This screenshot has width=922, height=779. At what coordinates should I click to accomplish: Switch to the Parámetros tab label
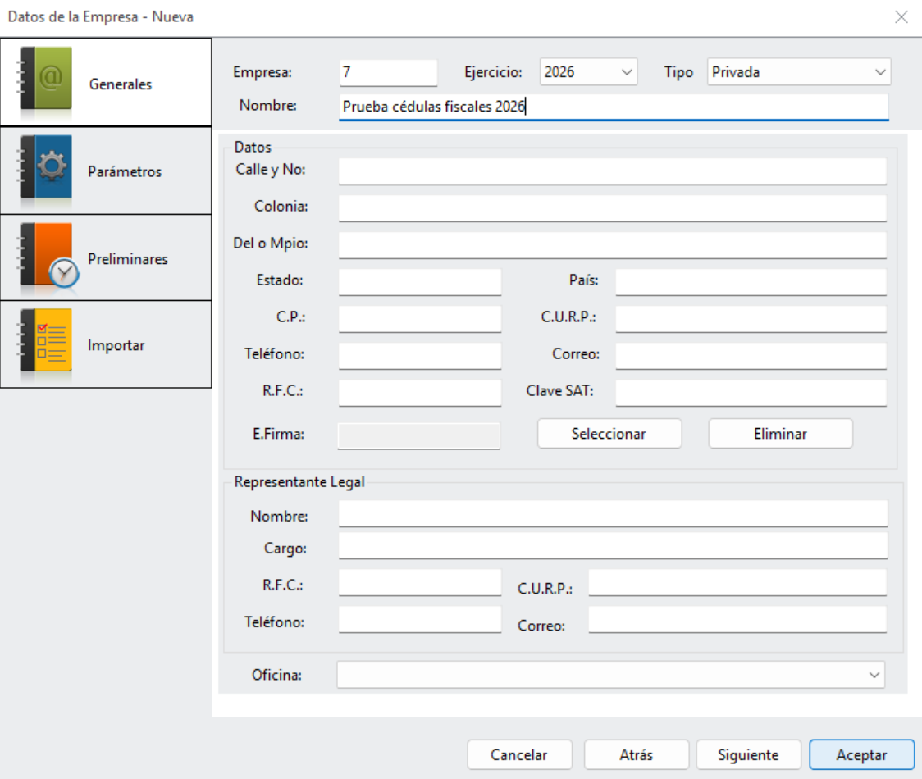pos(125,171)
